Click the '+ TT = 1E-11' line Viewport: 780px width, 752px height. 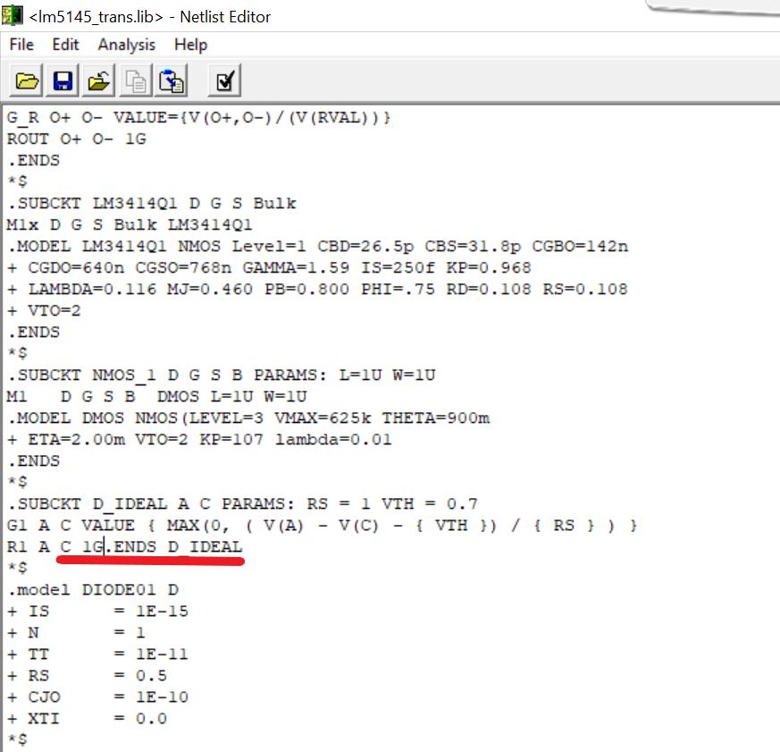coord(98,654)
